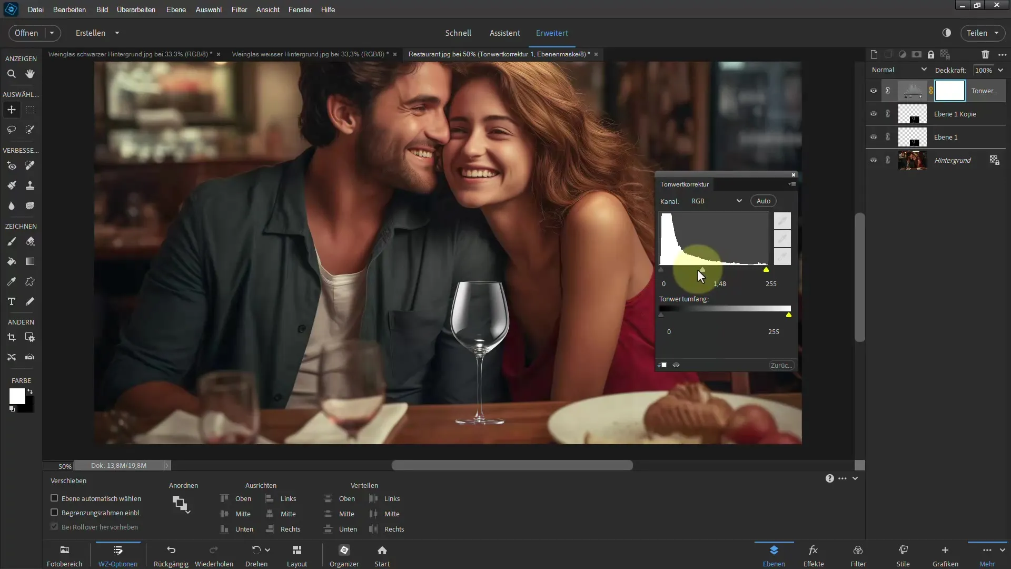This screenshot has height=569, width=1011.
Task: Switch to the Schnell tab
Action: [x=458, y=33]
